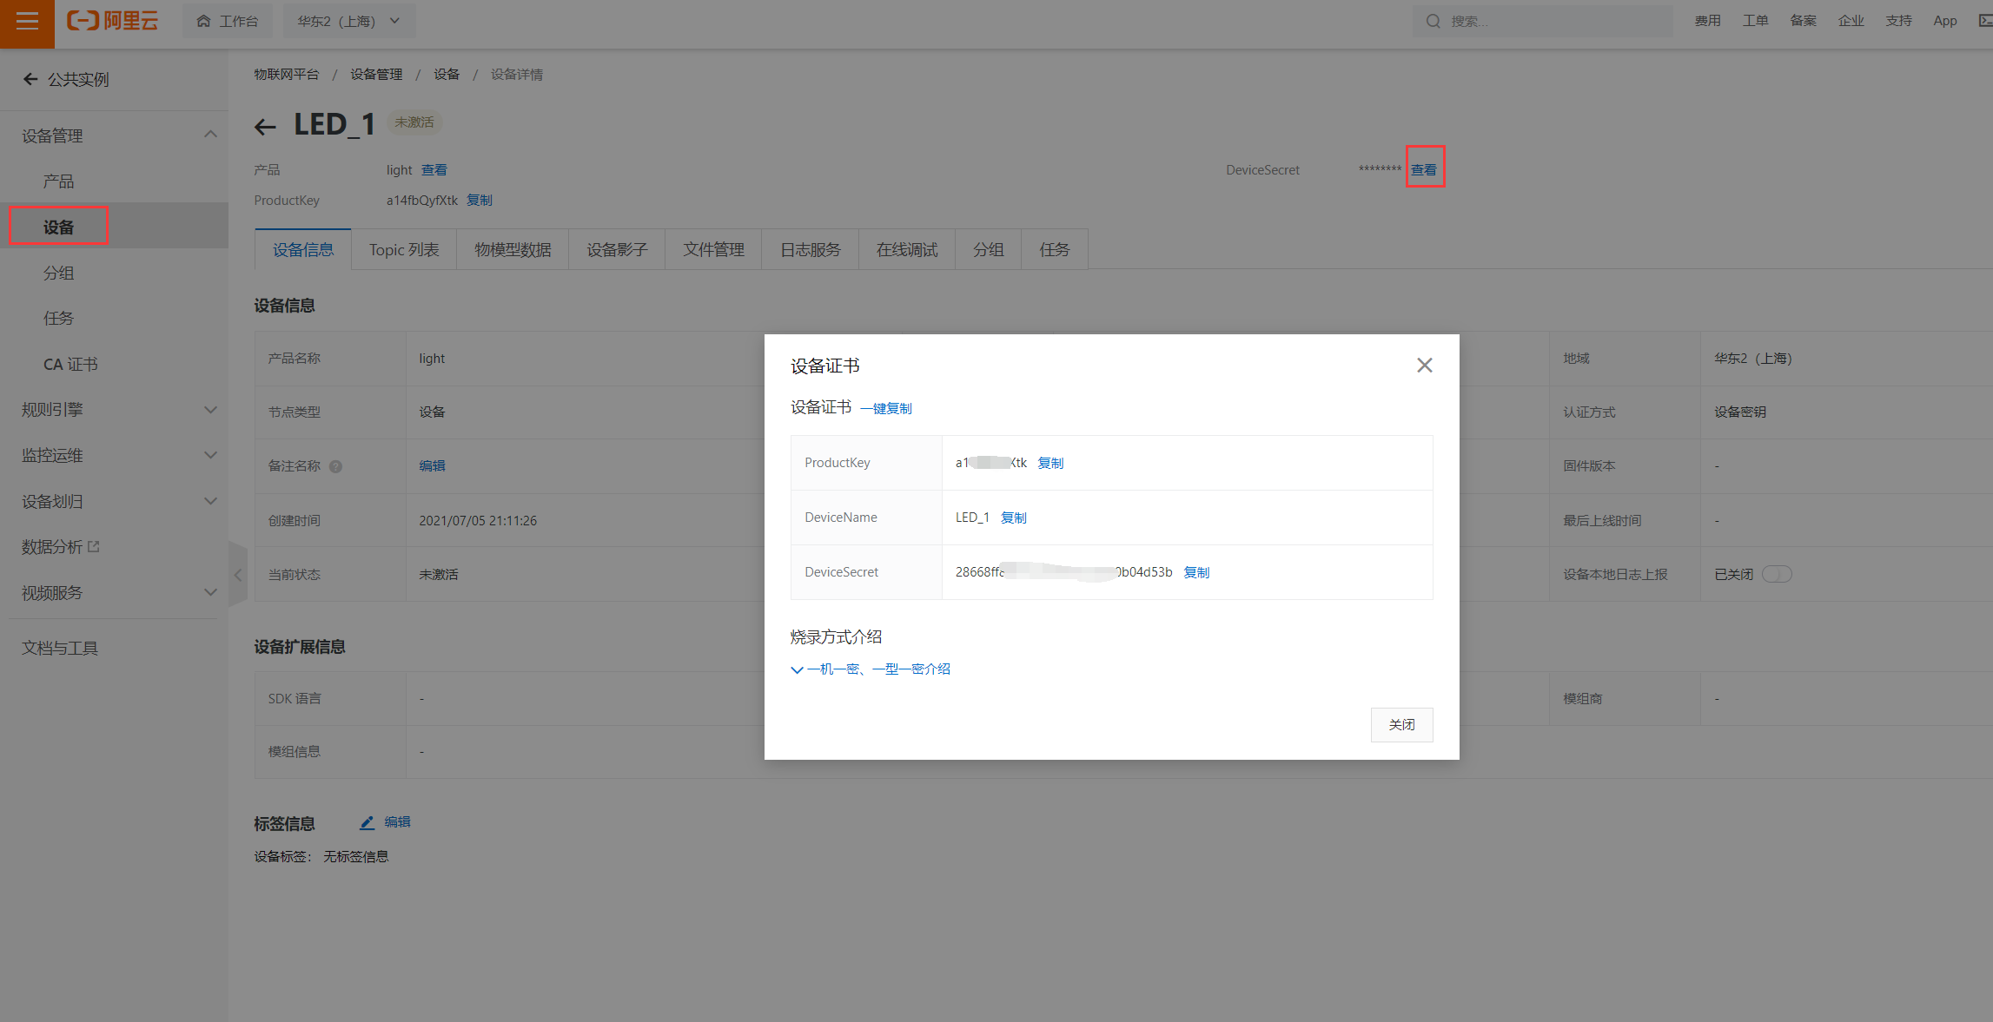
Task: Click the search magnifier in the top bar
Action: [1433, 20]
